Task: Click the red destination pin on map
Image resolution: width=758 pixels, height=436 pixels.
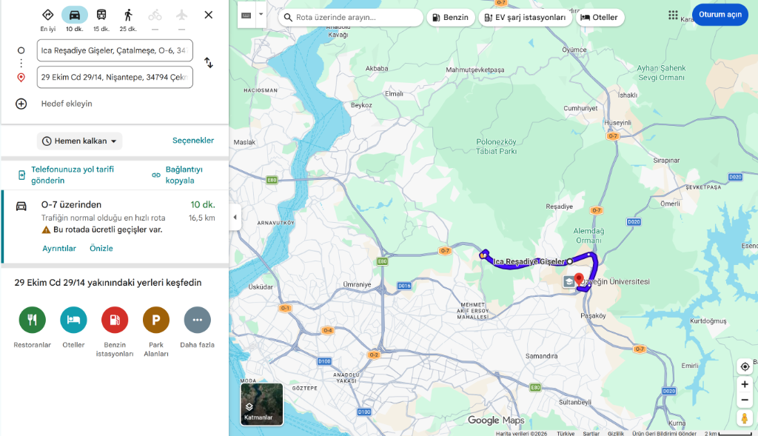Action: click(x=579, y=280)
